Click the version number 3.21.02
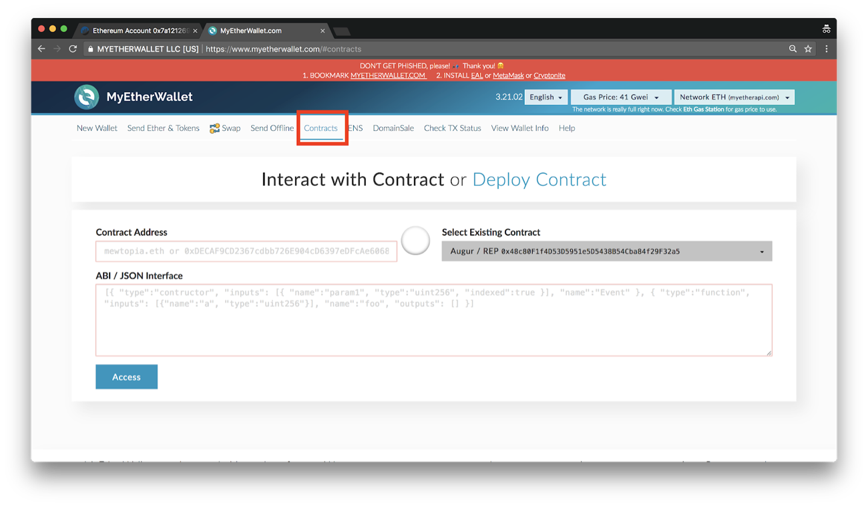Viewport: 868px width, 507px height. (509, 97)
